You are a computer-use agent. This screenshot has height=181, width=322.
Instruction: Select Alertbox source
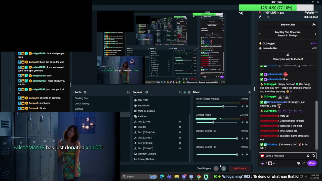[x=142, y=116]
